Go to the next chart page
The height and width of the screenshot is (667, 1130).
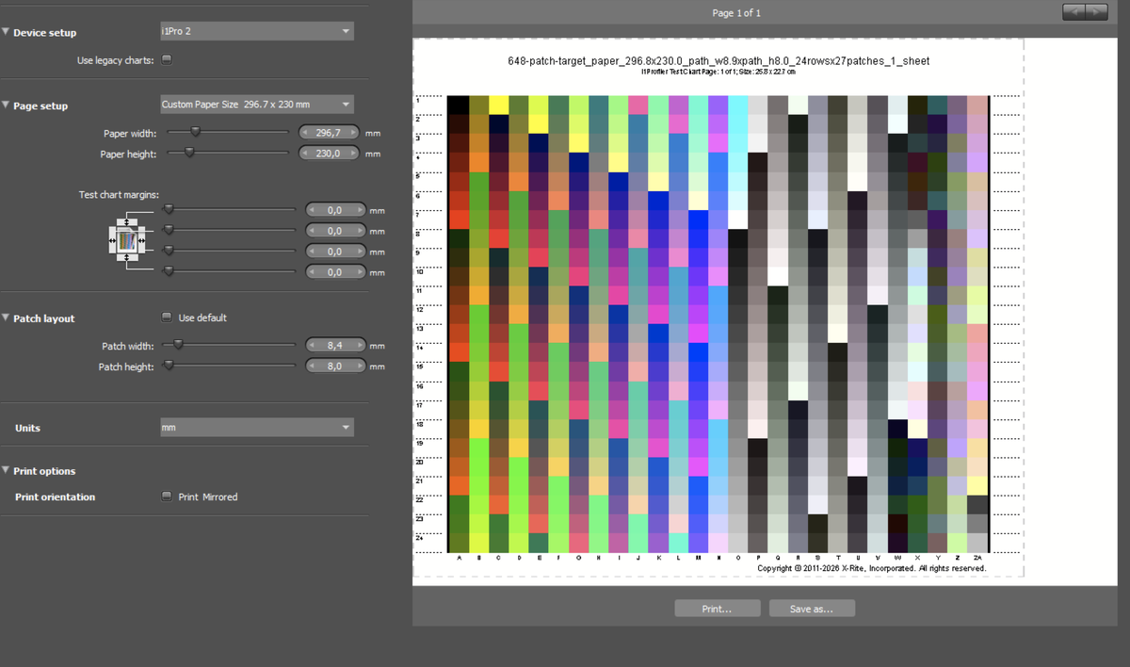pyautogui.click(x=1096, y=12)
